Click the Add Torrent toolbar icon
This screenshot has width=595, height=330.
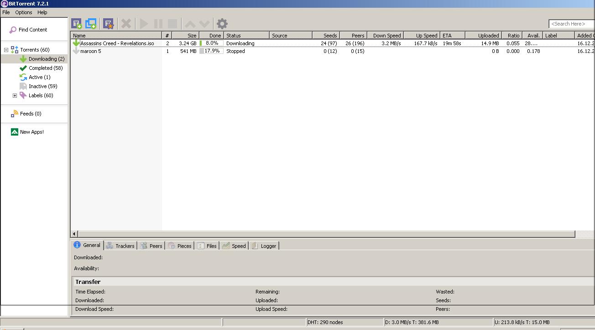[77, 24]
